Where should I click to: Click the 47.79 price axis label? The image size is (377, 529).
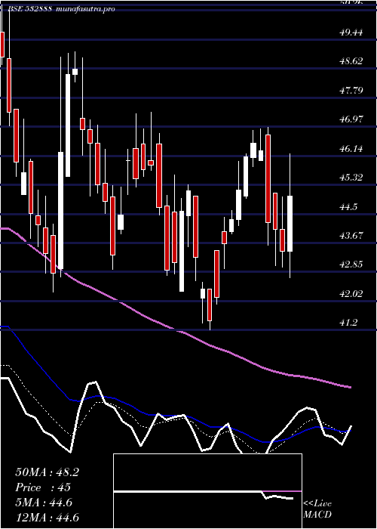click(x=351, y=90)
